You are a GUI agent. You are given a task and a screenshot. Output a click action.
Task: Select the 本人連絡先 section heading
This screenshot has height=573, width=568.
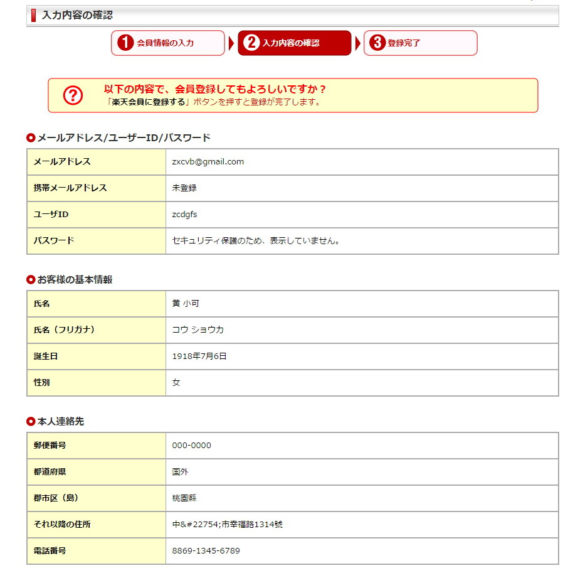click(61, 421)
